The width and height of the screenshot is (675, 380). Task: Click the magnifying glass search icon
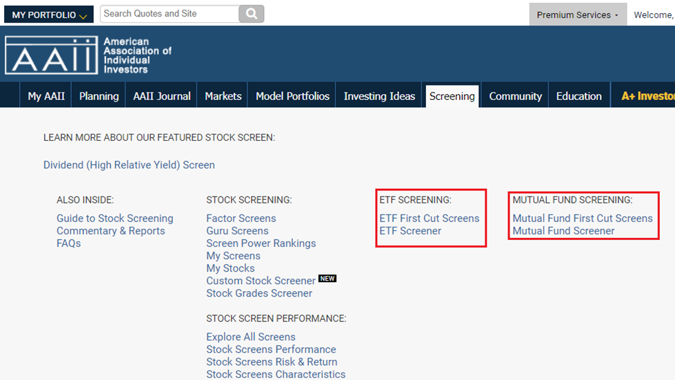252,14
